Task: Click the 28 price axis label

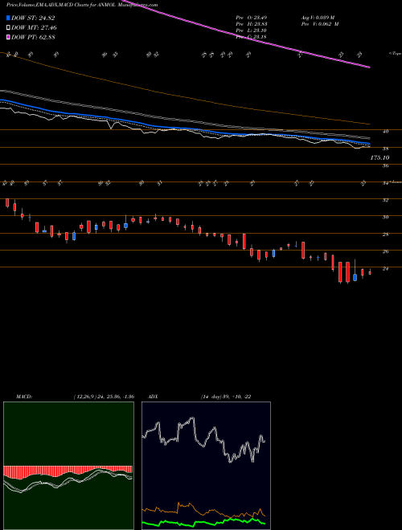Action: tap(385, 234)
